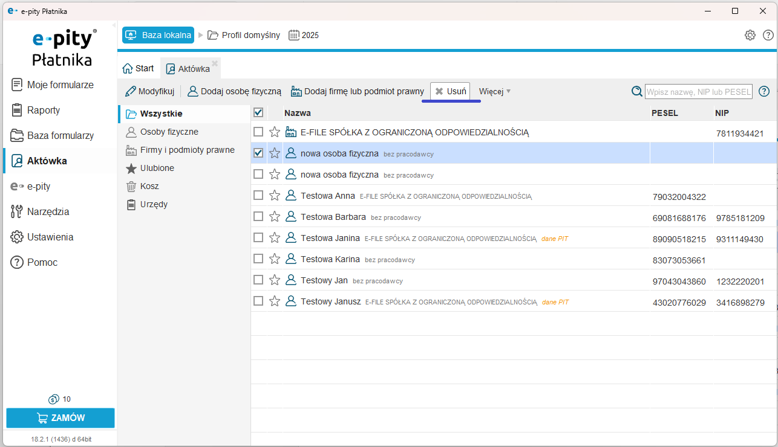Click the Kosz trash folder
This screenshot has width=778, height=447.
[x=149, y=186]
